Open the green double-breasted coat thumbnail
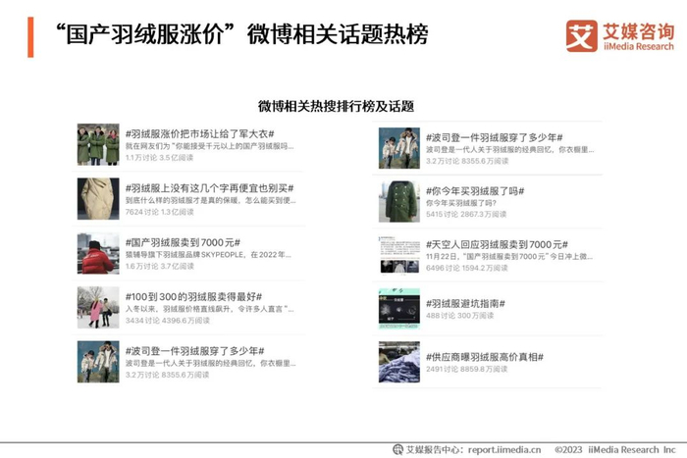This screenshot has height=458, width=687. click(x=399, y=201)
